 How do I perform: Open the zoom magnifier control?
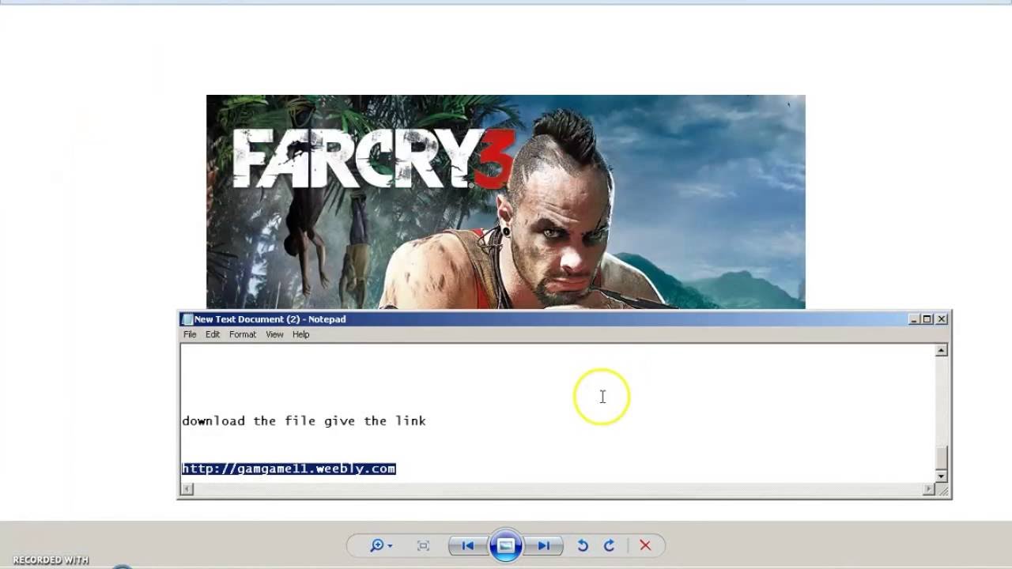point(377,545)
